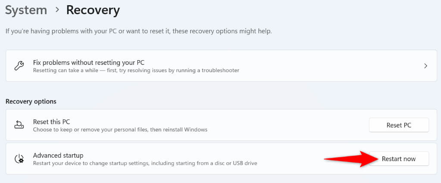Click the Recovery page title
Screen dimensions: 441x183
[93, 10]
